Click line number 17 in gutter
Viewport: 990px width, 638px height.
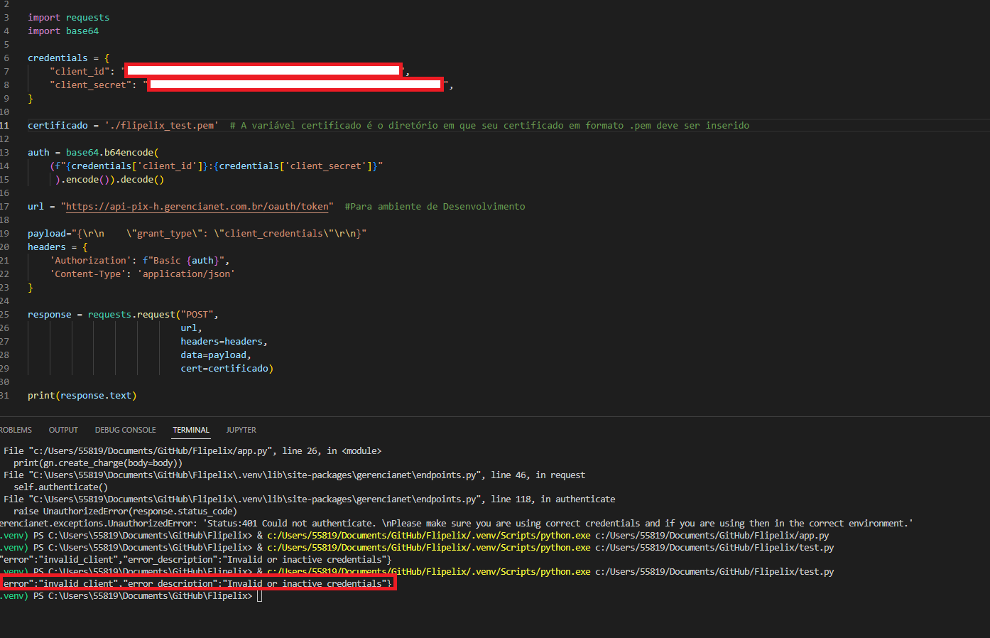tap(5, 207)
